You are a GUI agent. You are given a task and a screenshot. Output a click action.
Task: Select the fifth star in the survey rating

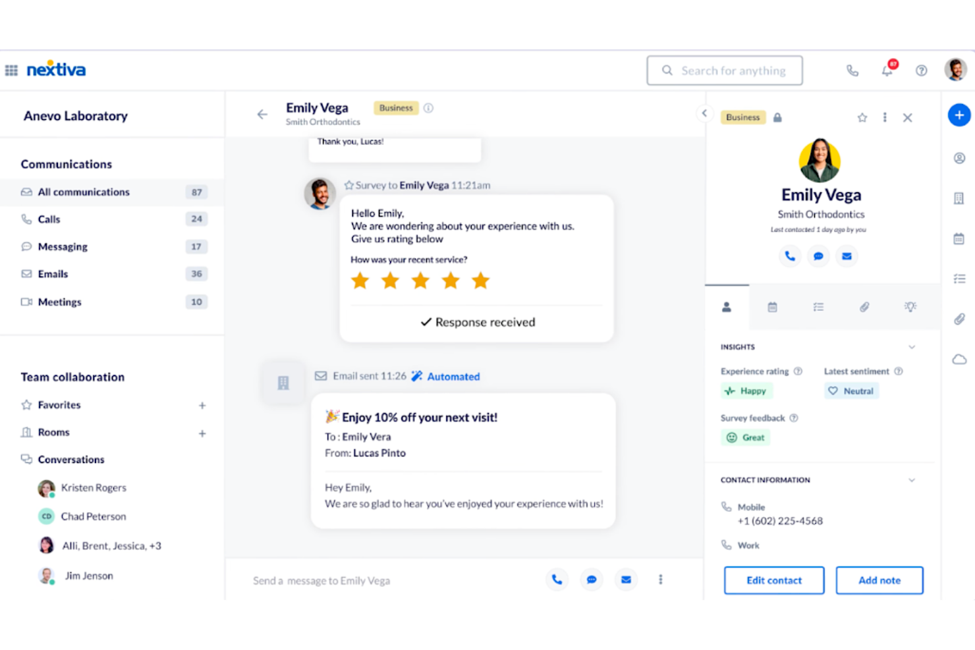tap(480, 280)
